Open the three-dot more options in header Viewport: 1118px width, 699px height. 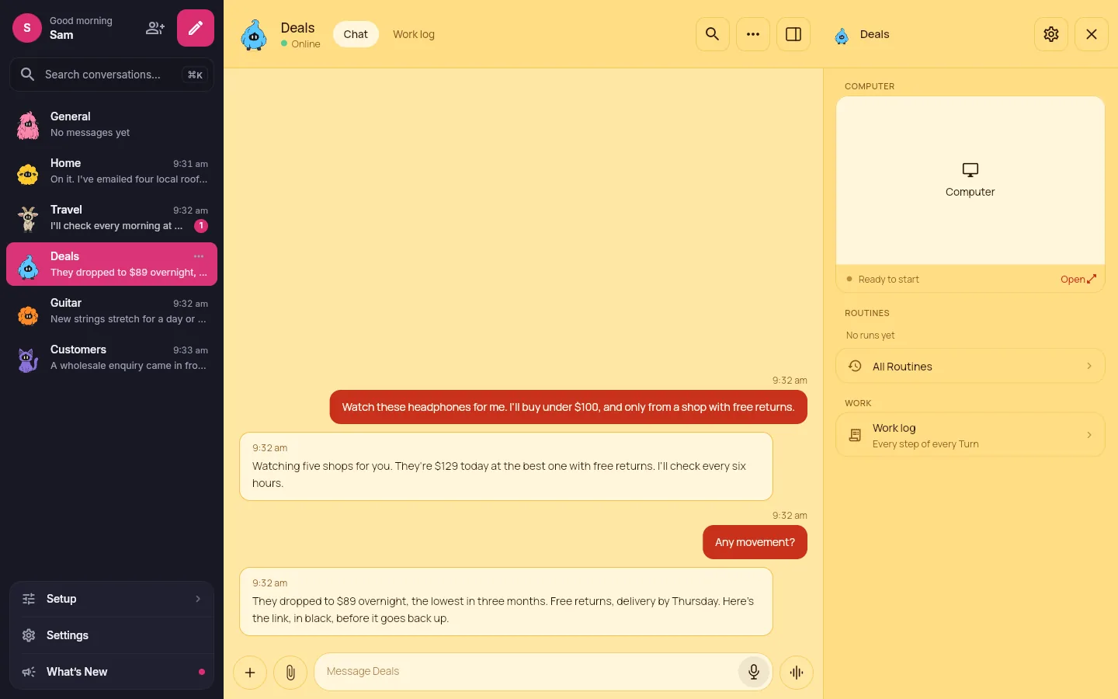[x=753, y=34]
